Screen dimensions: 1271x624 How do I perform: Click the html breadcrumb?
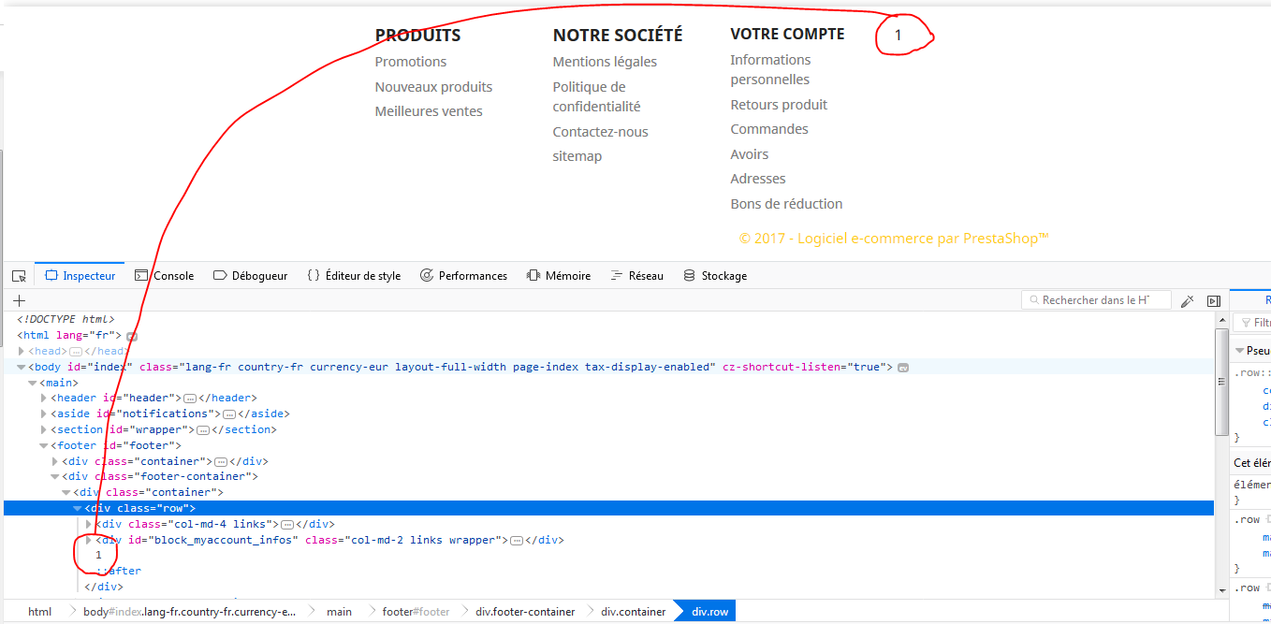pyautogui.click(x=39, y=612)
